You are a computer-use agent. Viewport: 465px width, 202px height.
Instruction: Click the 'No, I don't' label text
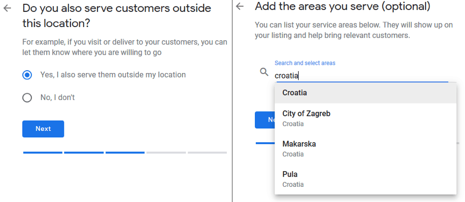[58, 97]
